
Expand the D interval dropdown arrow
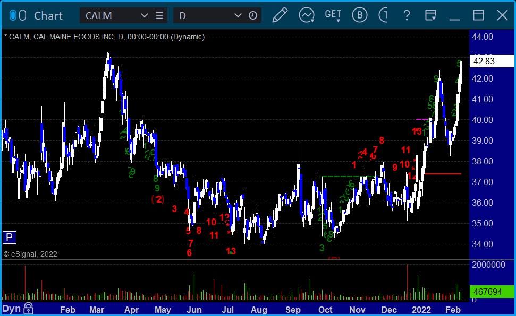[x=238, y=15]
